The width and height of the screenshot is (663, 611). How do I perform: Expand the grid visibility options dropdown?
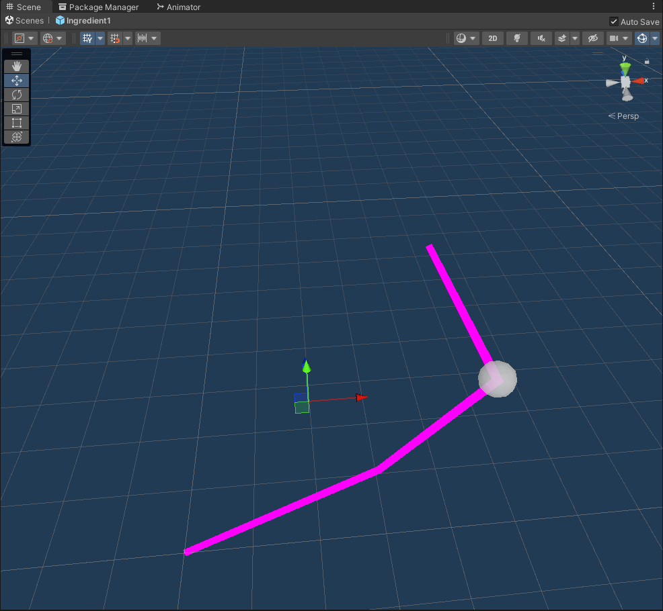[100, 38]
